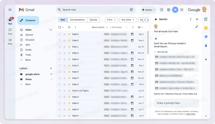215x124 pixels.
Task: Open the More options dots in mail toolbar
Action: (x=75, y=27)
